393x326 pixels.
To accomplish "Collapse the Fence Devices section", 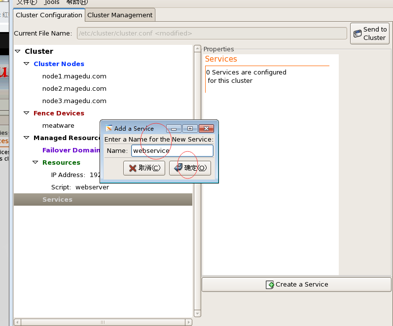I will click(x=27, y=113).
